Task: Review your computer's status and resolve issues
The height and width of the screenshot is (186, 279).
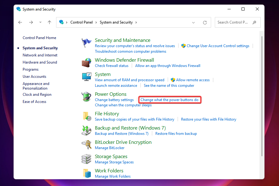Action: [135, 46]
